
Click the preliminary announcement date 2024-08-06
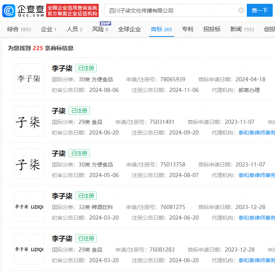(104, 90)
